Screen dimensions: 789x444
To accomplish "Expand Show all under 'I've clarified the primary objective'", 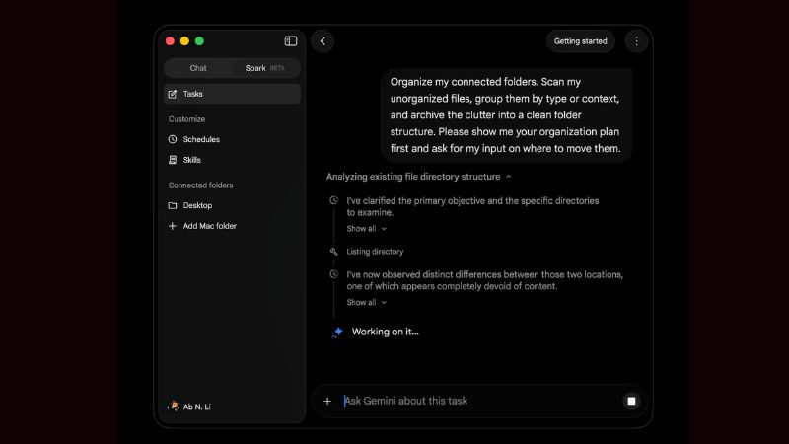I will pos(366,229).
